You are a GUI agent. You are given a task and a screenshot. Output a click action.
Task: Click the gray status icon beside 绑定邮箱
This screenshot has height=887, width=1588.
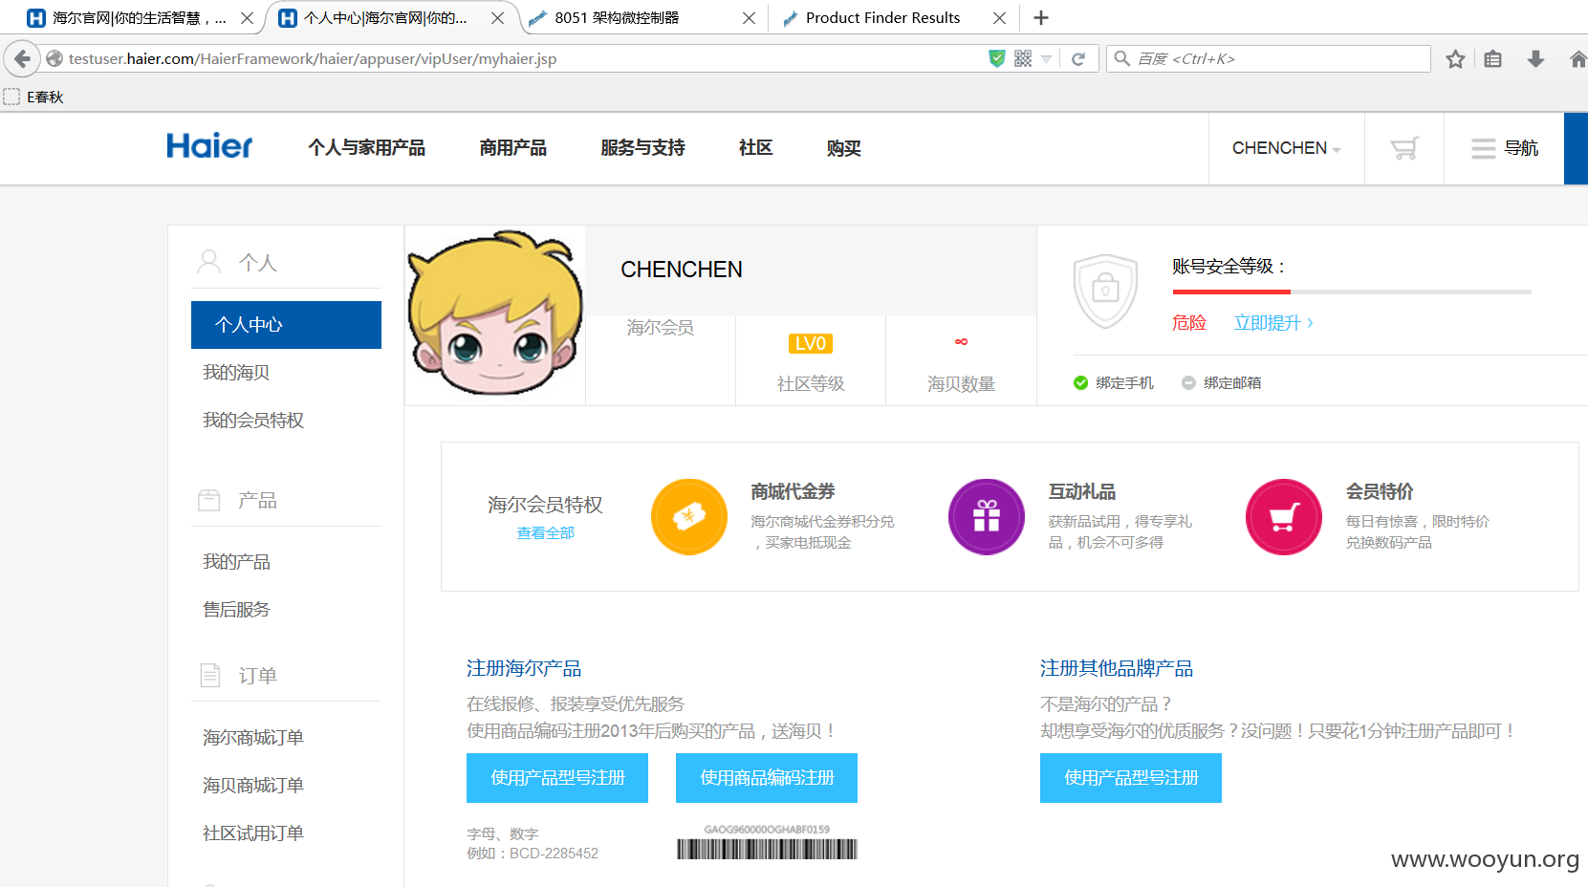click(1188, 382)
